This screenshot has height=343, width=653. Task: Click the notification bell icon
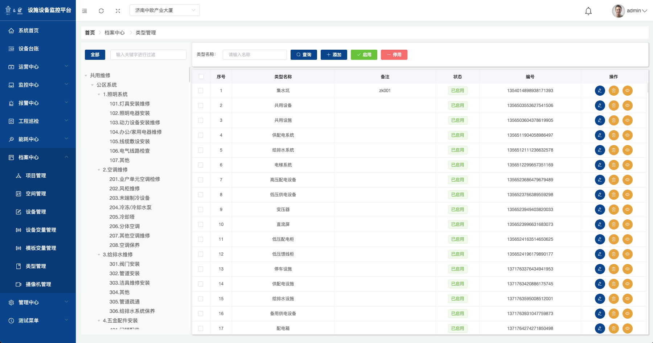[588, 11]
